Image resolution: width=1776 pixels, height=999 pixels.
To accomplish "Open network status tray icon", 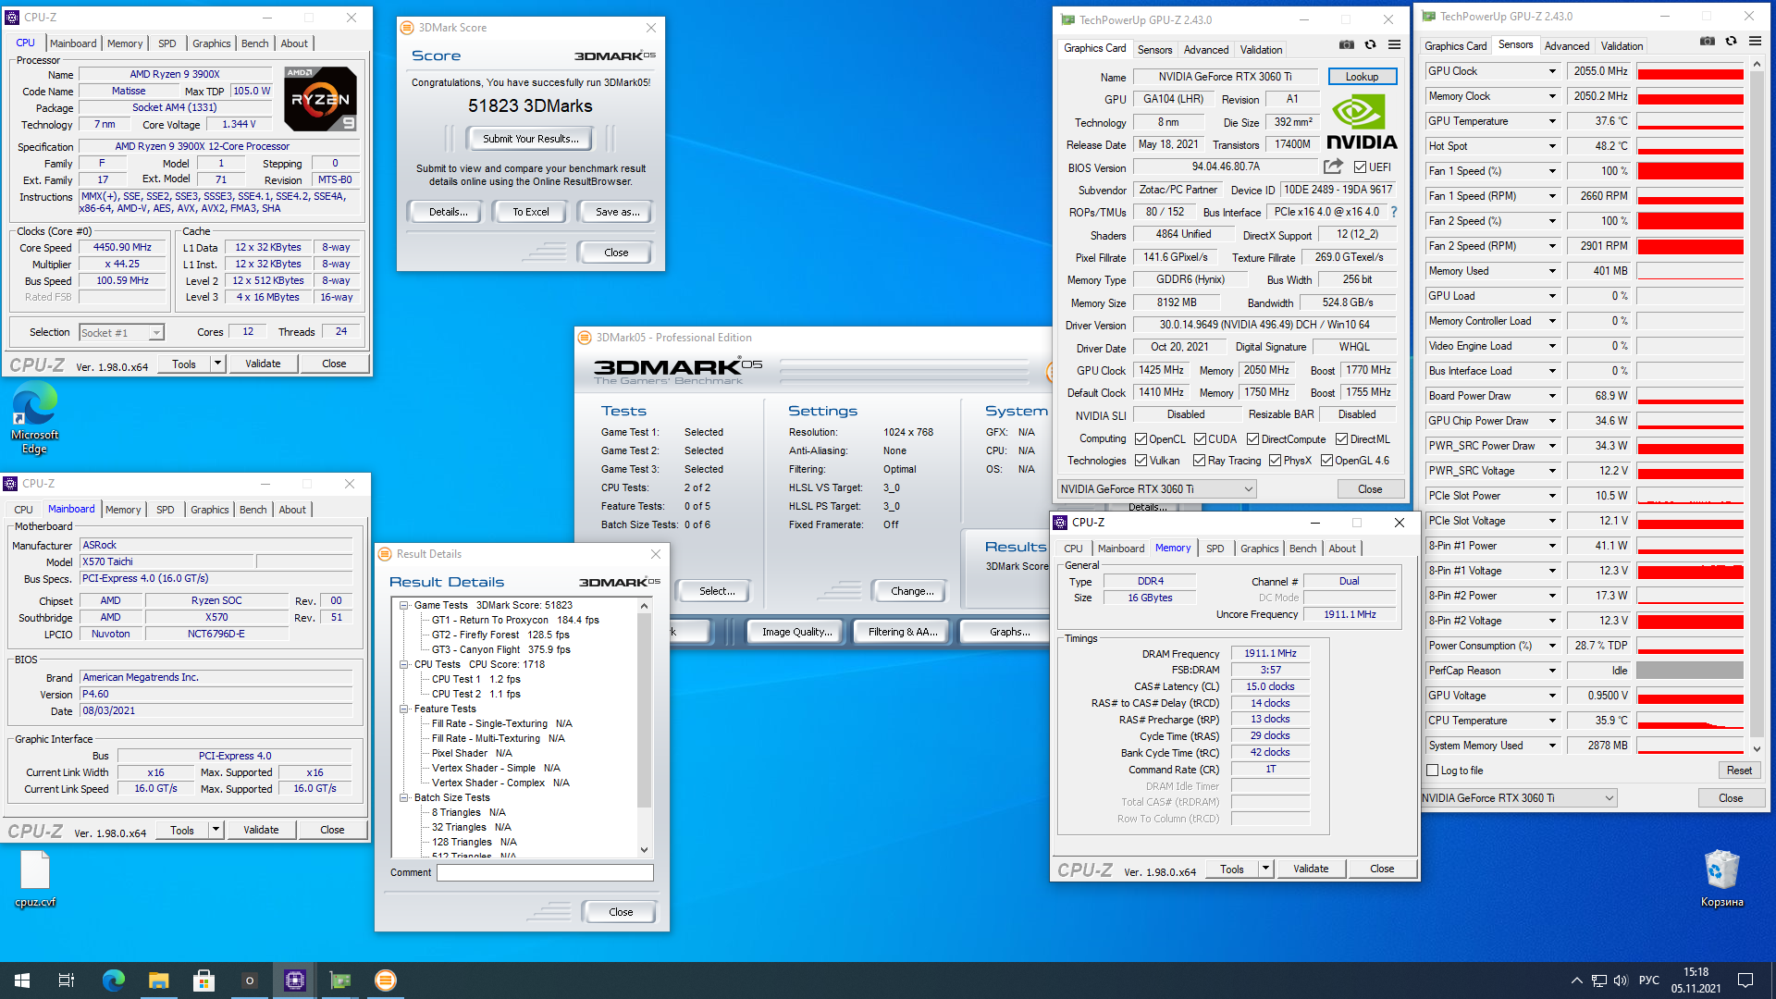I will coord(1598,980).
